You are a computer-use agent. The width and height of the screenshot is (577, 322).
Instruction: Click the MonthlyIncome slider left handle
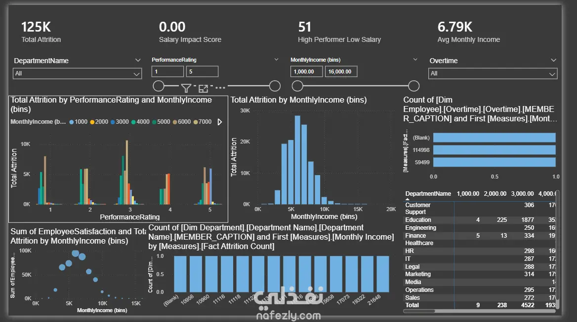click(x=297, y=86)
